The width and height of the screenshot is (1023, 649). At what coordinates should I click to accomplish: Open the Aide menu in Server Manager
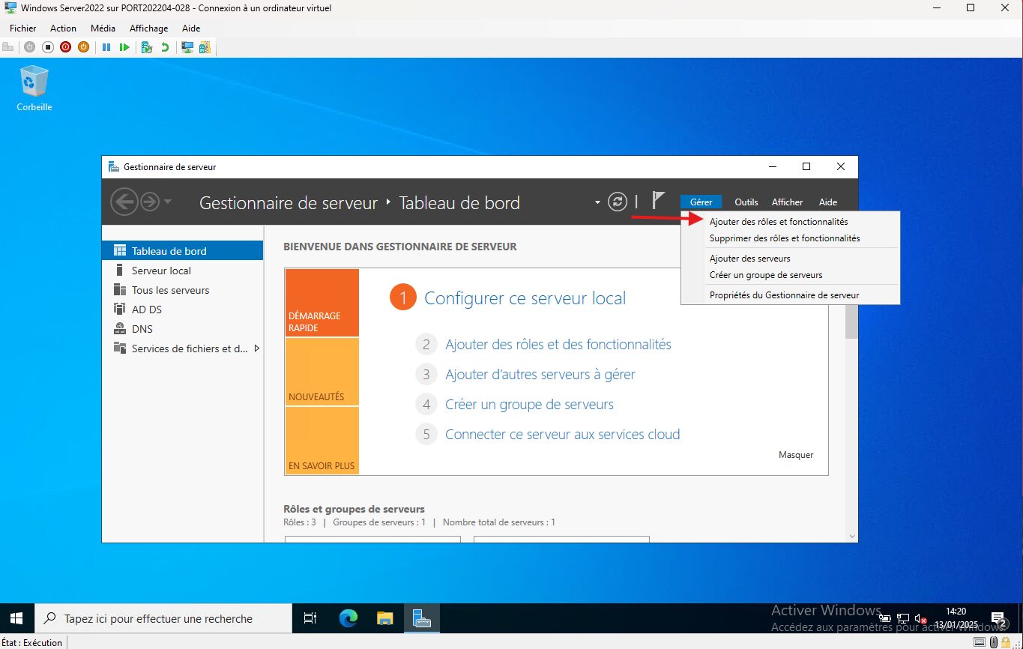point(828,202)
